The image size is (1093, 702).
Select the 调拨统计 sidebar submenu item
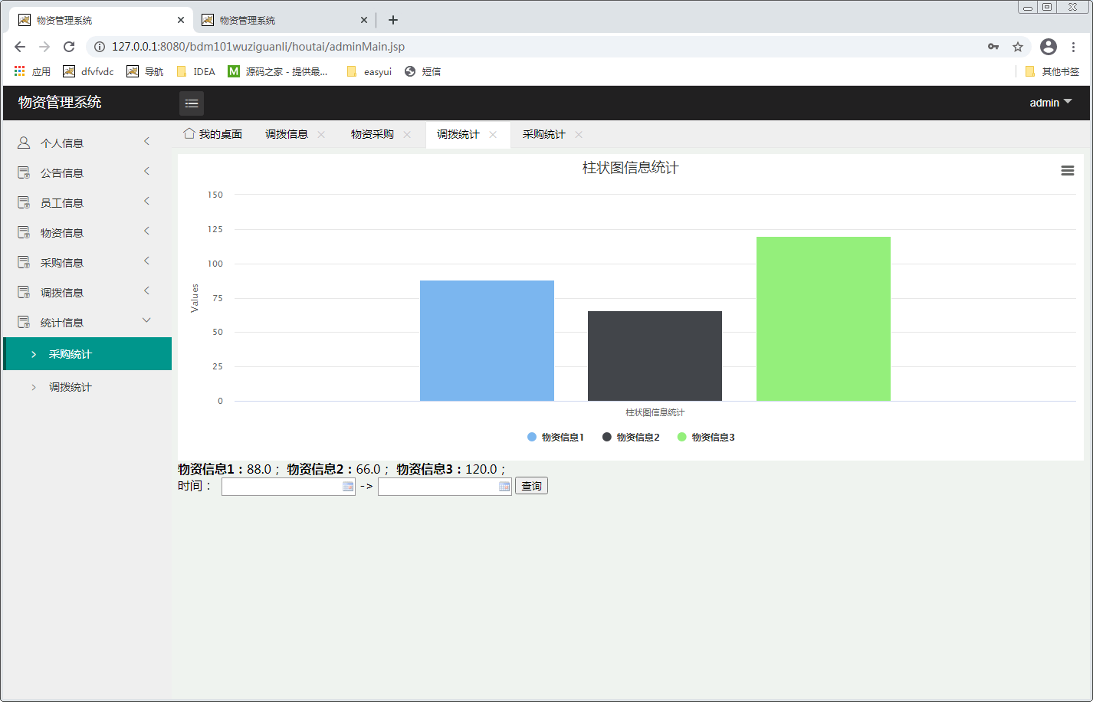coord(87,387)
